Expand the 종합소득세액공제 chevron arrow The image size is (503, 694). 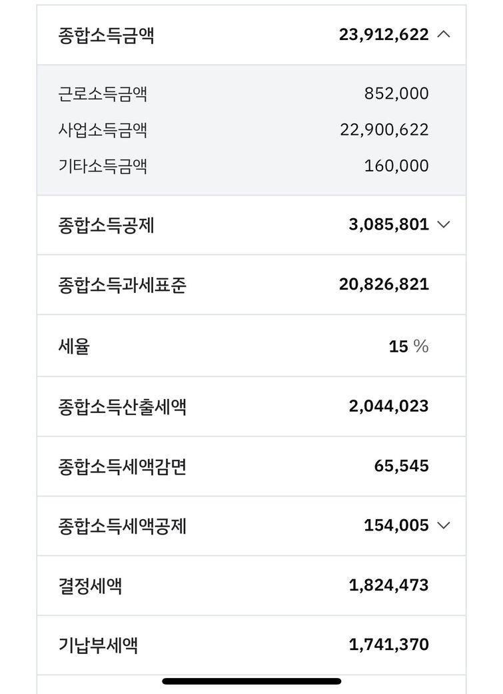(444, 526)
